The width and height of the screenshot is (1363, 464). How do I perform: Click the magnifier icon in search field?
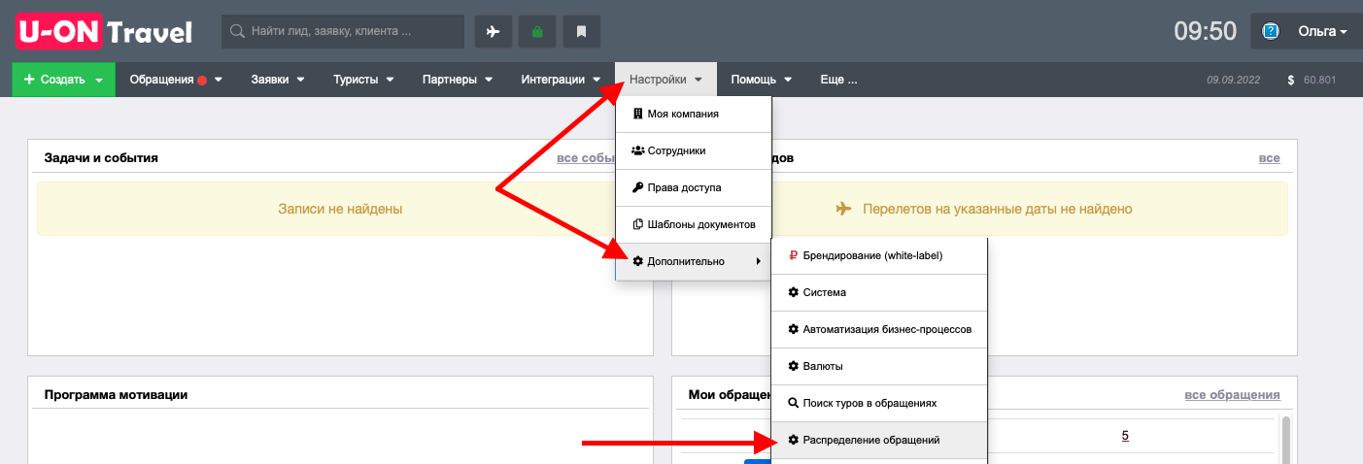click(x=236, y=31)
